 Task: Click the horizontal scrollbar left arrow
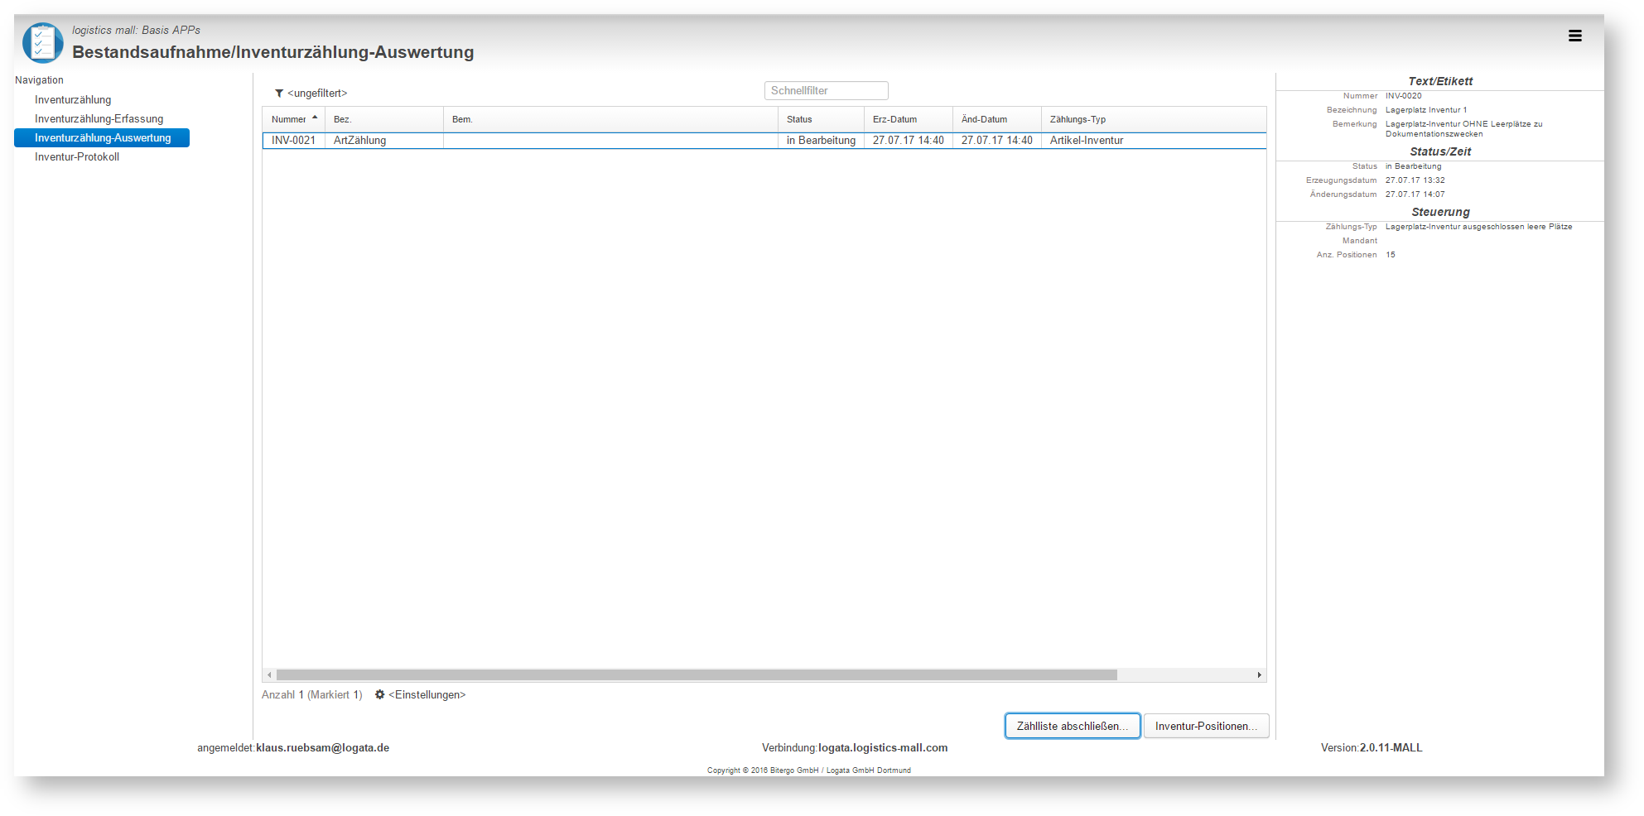(x=269, y=674)
